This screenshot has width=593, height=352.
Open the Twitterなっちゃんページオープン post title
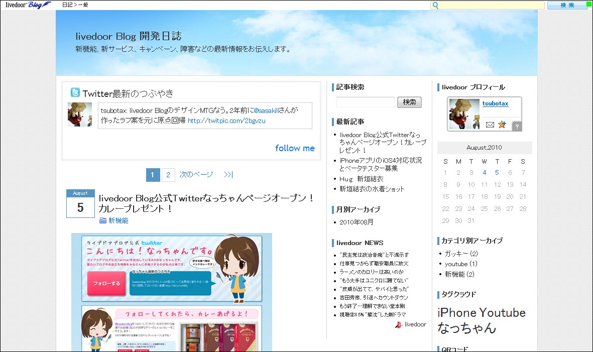click(x=206, y=203)
